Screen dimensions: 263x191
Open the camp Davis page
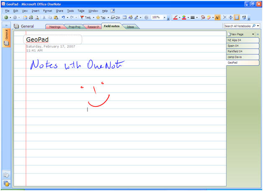pyautogui.click(x=242, y=57)
